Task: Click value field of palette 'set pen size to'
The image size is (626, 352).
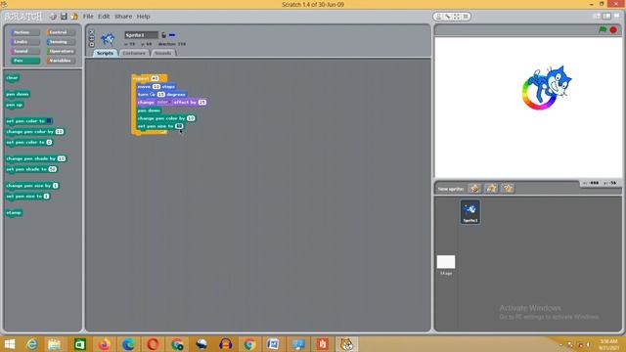Action: (46, 197)
